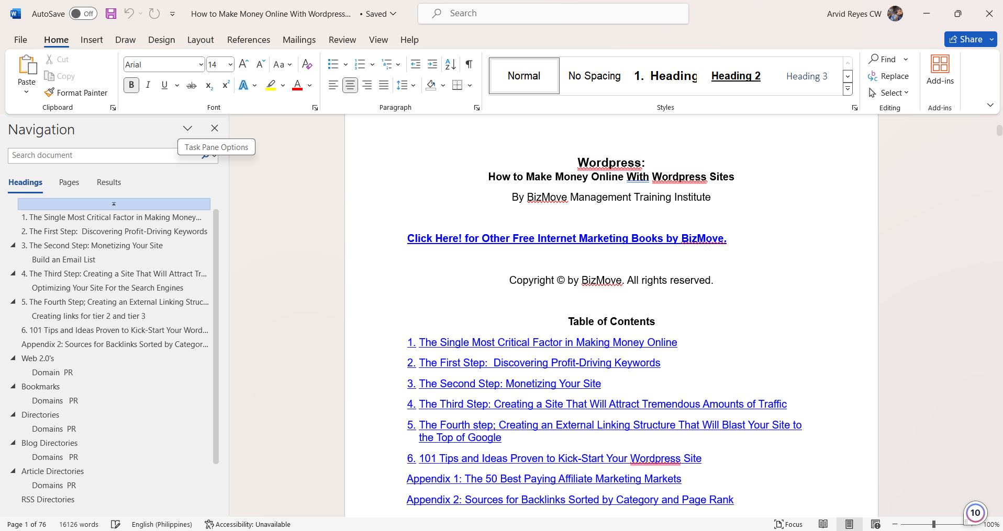The width and height of the screenshot is (1003, 531).
Task: Toggle numbered list formatting
Action: [x=360, y=64]
